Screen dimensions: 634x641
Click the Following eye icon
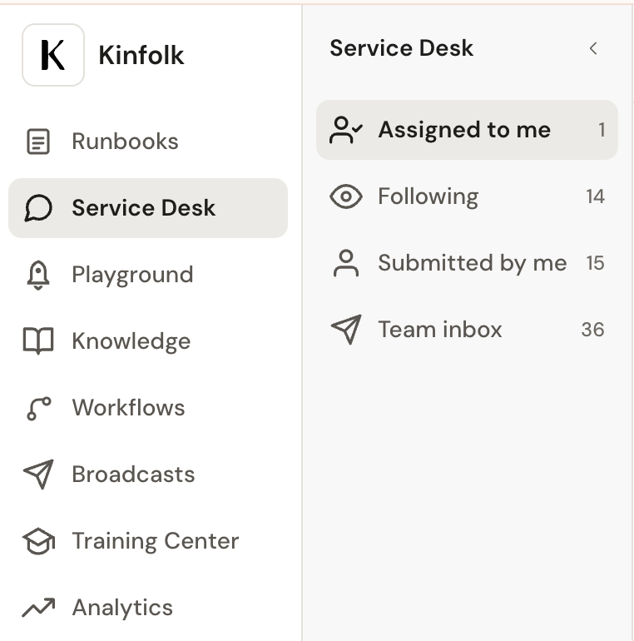pyautogui.click(x=345, y=196)
